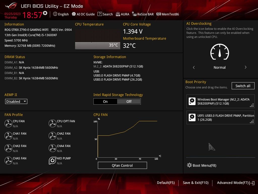Click Save & Exit (F10)
Image resolution: width=258 pixels, height=194 pixels.
[x=196, y=183]
